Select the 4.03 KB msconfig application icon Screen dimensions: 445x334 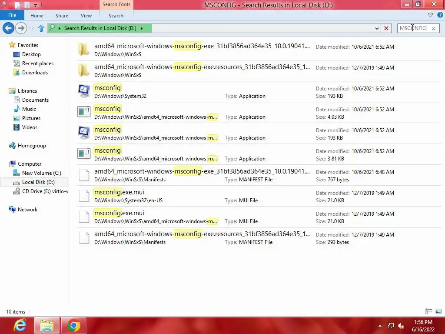click(84, 112)
